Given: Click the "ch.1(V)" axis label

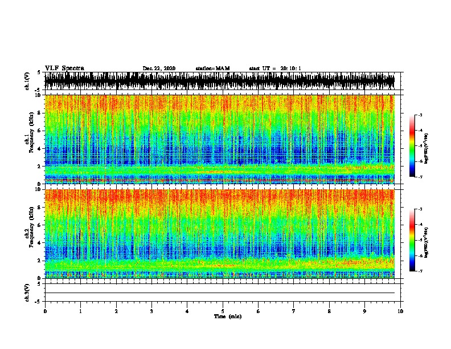Looking at the screenshot, I should [x=27, y=81].
